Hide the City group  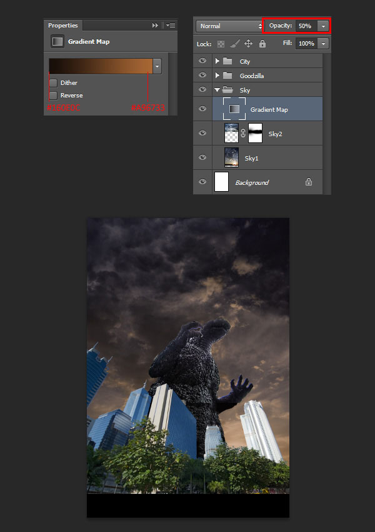click(x=202, y=61)
